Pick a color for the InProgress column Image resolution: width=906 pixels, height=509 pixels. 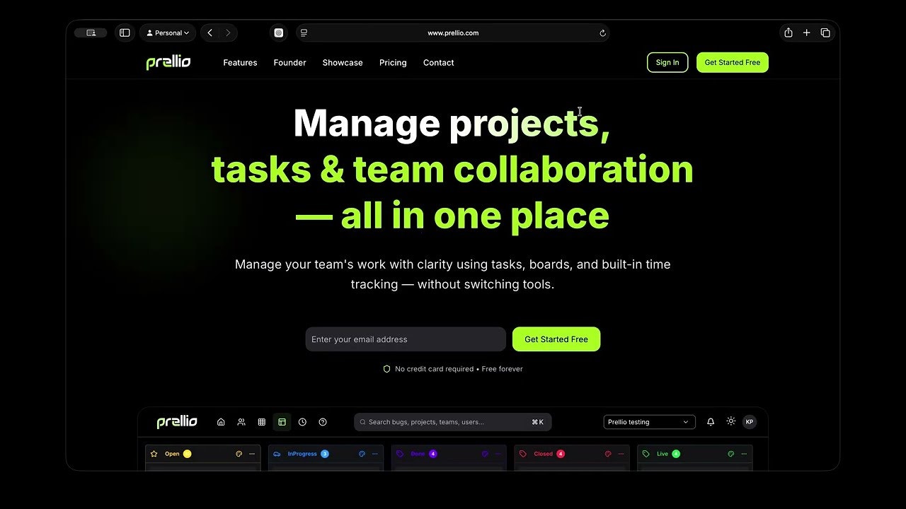click(362, 454)
